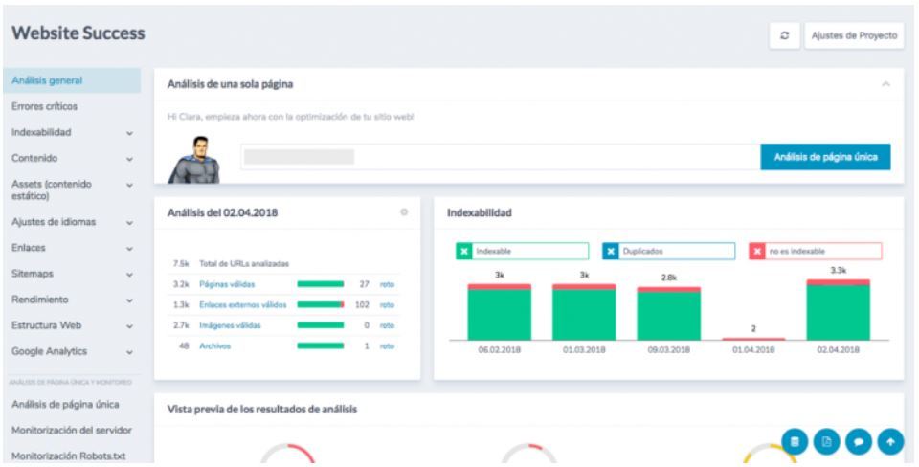The image size is (919, 467).
Task: Click the Archivos progress bar
Action: coord(321,345)
